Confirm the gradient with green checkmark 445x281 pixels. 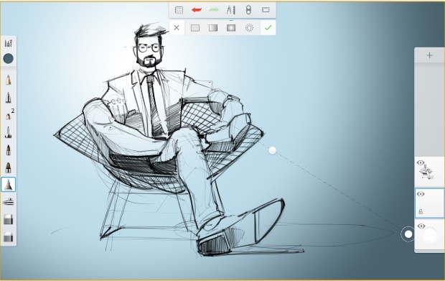268,28
